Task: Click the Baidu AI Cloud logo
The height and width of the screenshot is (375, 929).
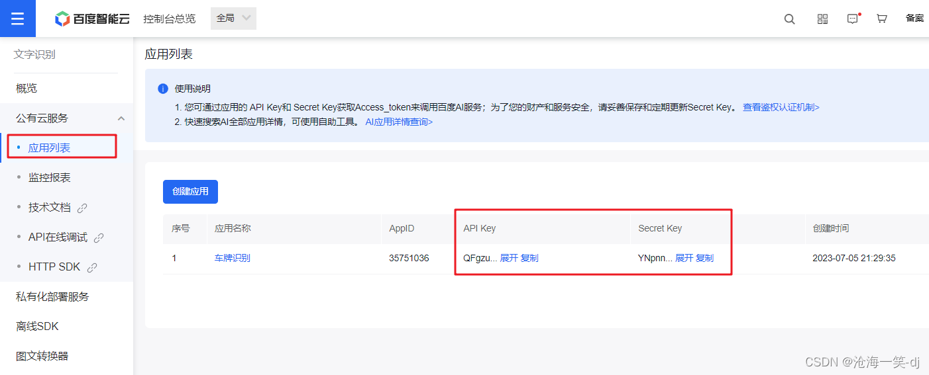Action: 92,19
